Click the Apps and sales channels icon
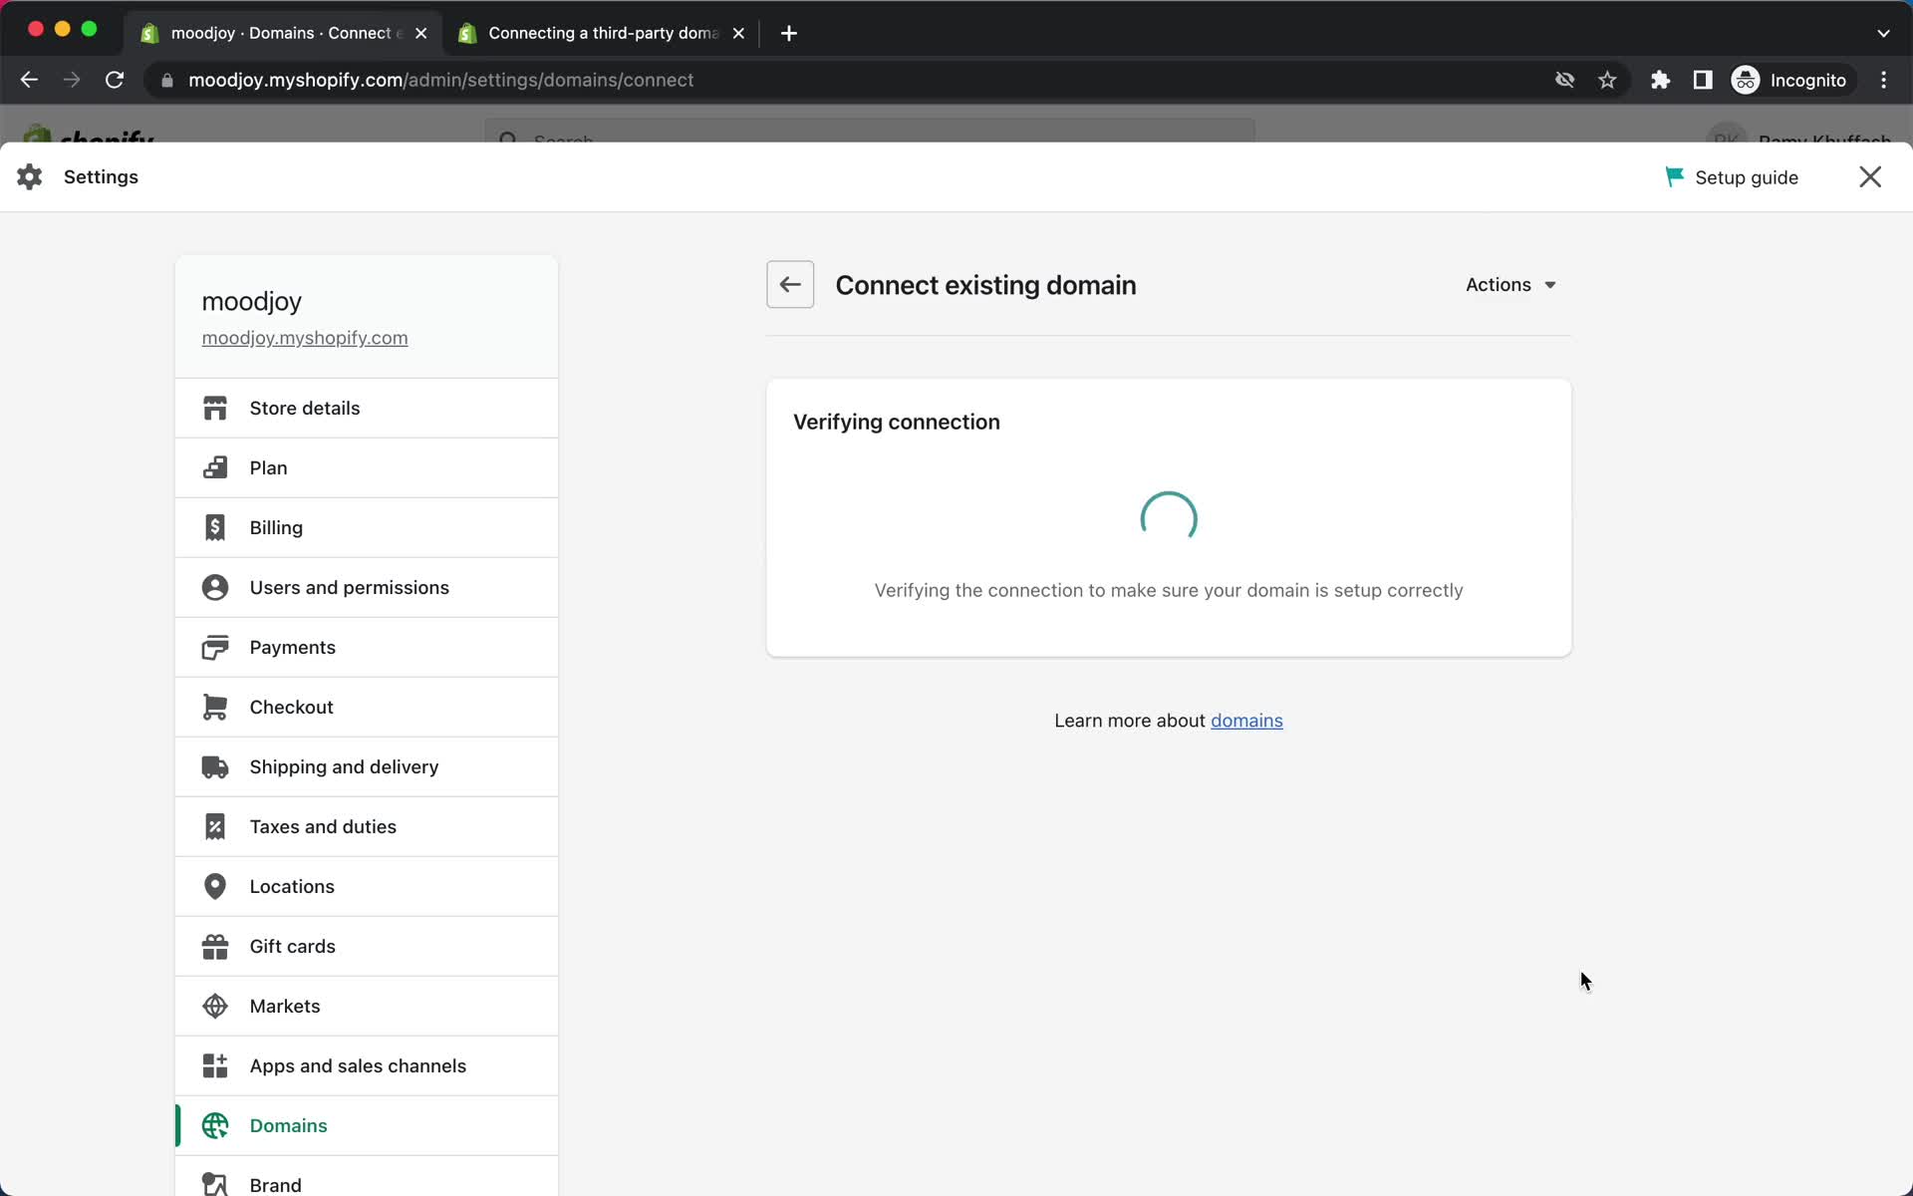The height and width of the screenshot is (1196, 1913). coord(215,1065)
